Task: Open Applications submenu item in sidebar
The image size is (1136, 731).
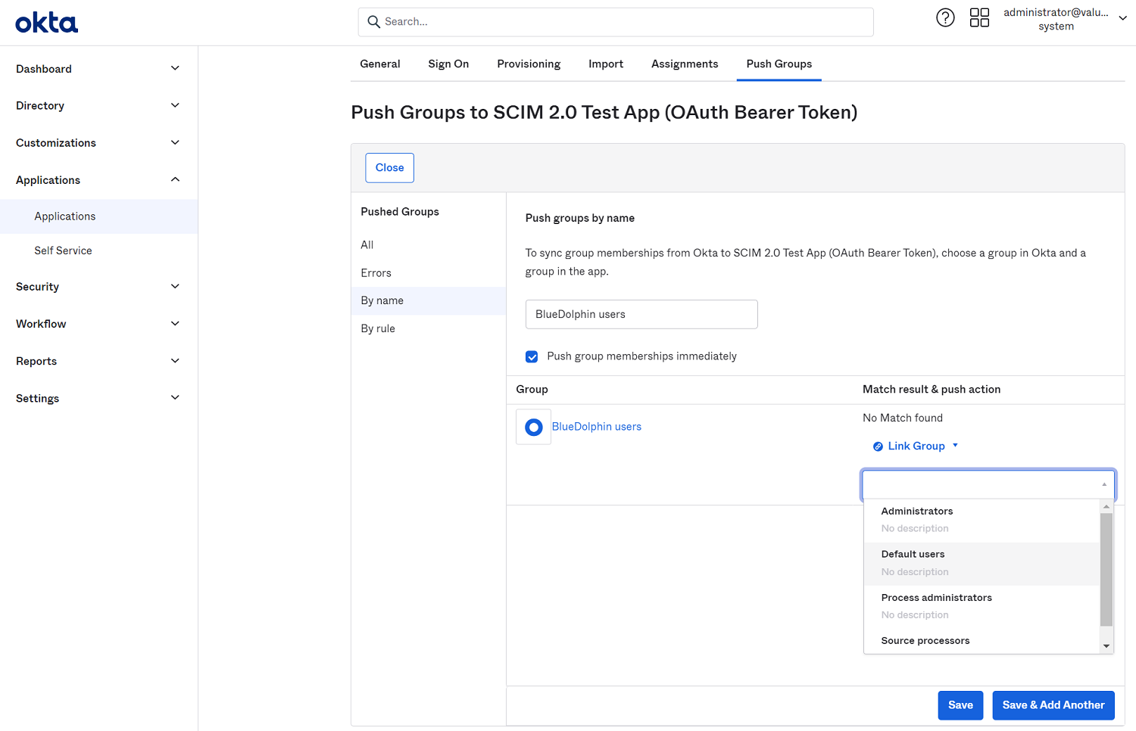Action: [98, 216]
